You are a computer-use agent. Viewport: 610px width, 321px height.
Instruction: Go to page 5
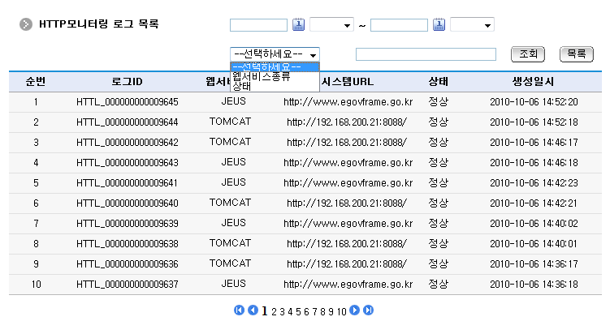298,312
